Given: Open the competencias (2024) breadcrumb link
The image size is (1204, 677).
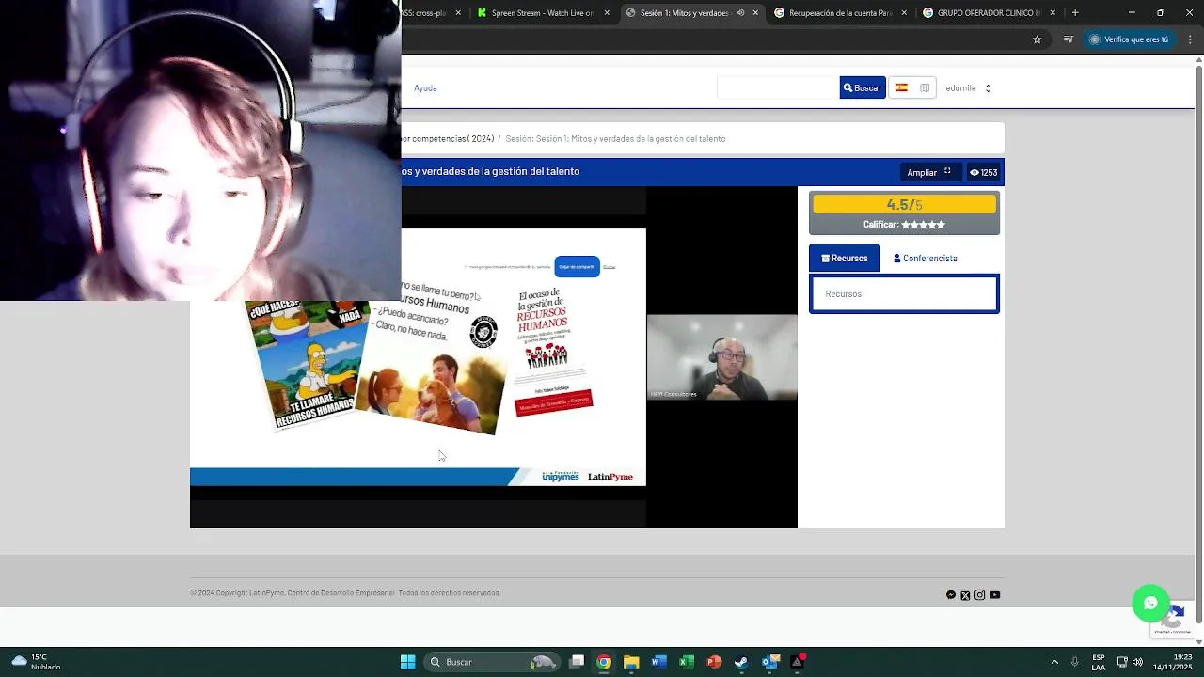Looking at the screenshot, I should point(448,139).
